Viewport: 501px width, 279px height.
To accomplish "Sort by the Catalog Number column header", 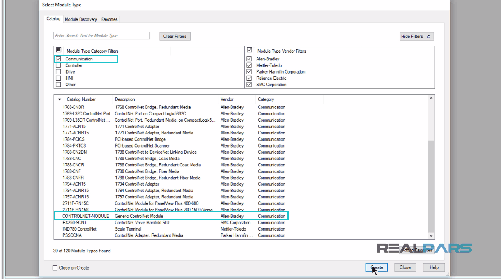I will point(83,99).
